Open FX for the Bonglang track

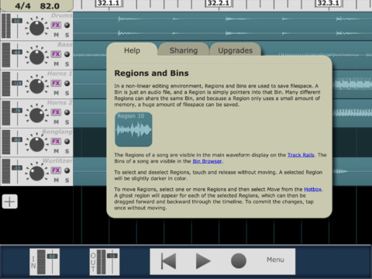coord(56,141)
